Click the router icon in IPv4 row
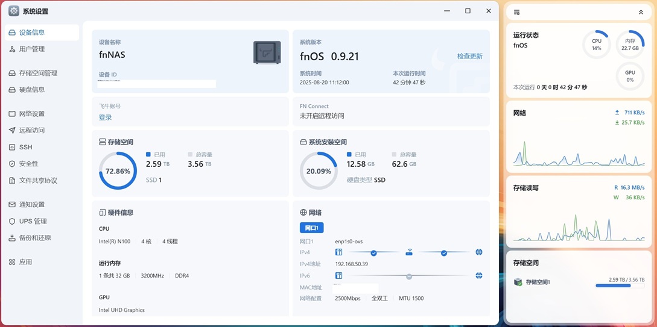Screen dimensions: 657x327 tap(409, 252)
